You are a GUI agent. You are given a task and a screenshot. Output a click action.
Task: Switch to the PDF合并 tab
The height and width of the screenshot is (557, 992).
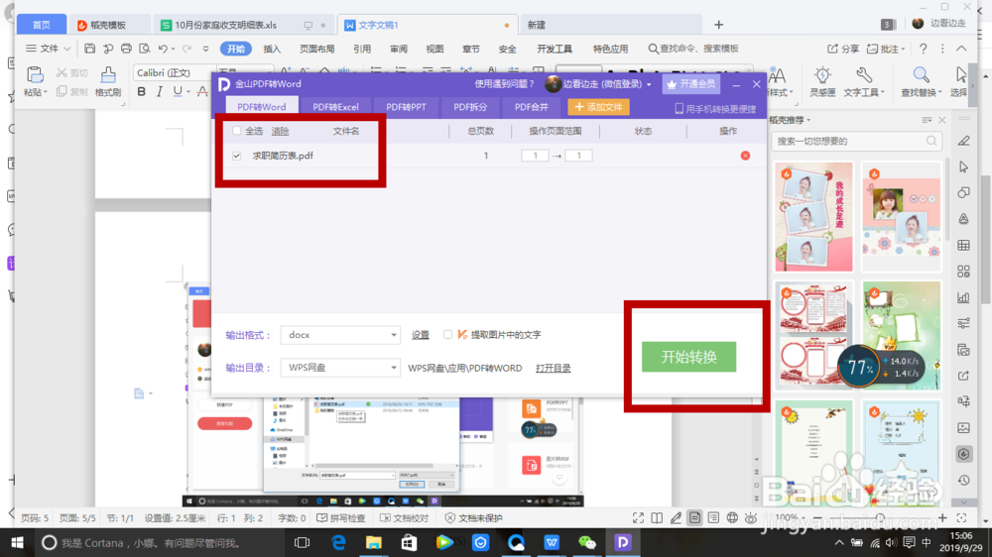tap(532, 107)
